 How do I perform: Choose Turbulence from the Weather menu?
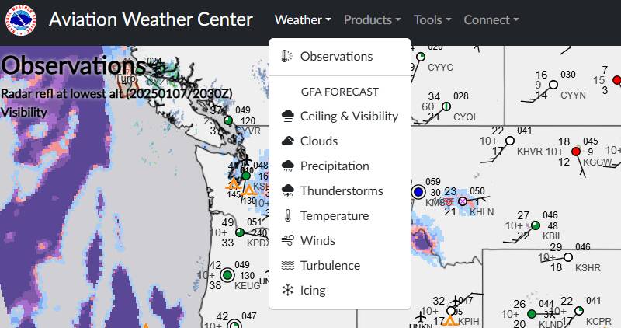[330, 266]
